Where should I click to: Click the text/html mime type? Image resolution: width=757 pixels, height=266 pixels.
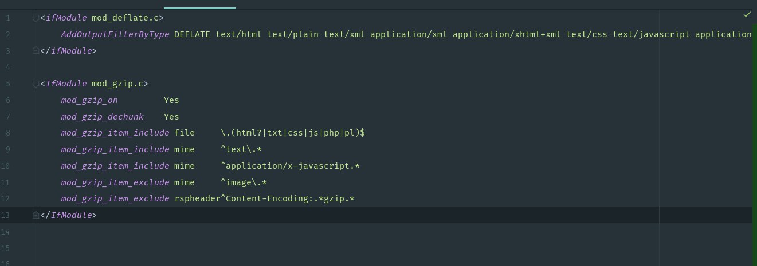[x=238, y=34]
